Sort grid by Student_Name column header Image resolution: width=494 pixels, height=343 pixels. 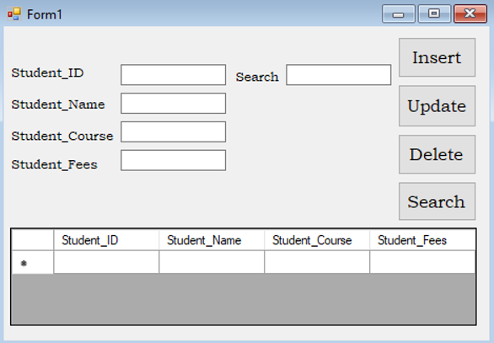click(x=212, y=240)
